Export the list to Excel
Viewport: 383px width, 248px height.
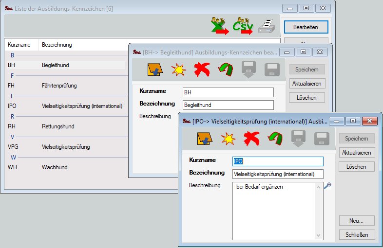(x=219, y=25)
